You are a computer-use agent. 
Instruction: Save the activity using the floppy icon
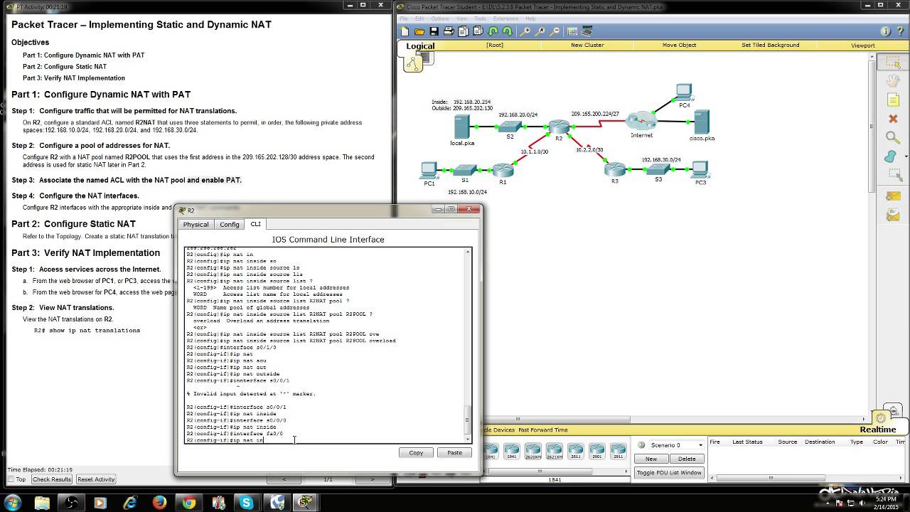pyautogui.click(x=434, y=31)
